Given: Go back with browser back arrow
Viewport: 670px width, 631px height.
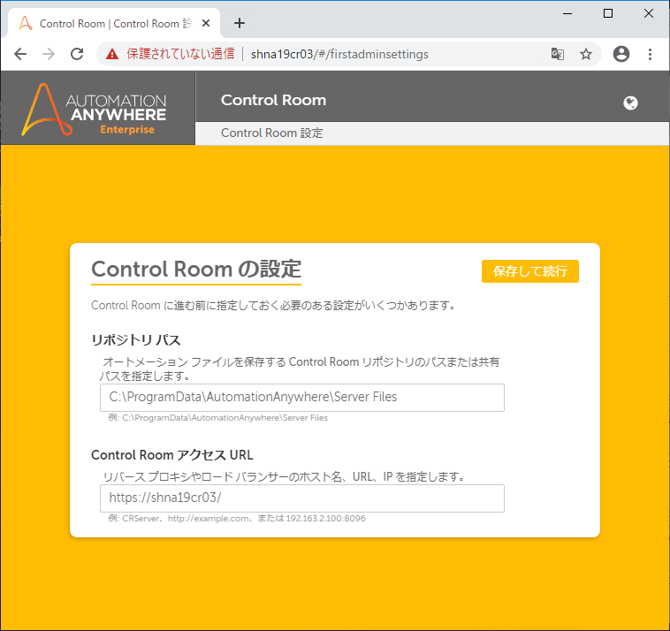Looking at the screenshot, I should click(20, 54).
